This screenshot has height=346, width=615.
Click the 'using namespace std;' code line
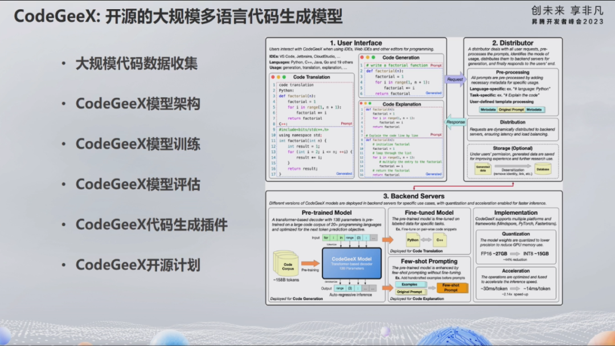[300, 135]
